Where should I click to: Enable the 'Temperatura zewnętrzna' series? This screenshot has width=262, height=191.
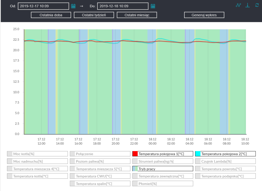163,176
